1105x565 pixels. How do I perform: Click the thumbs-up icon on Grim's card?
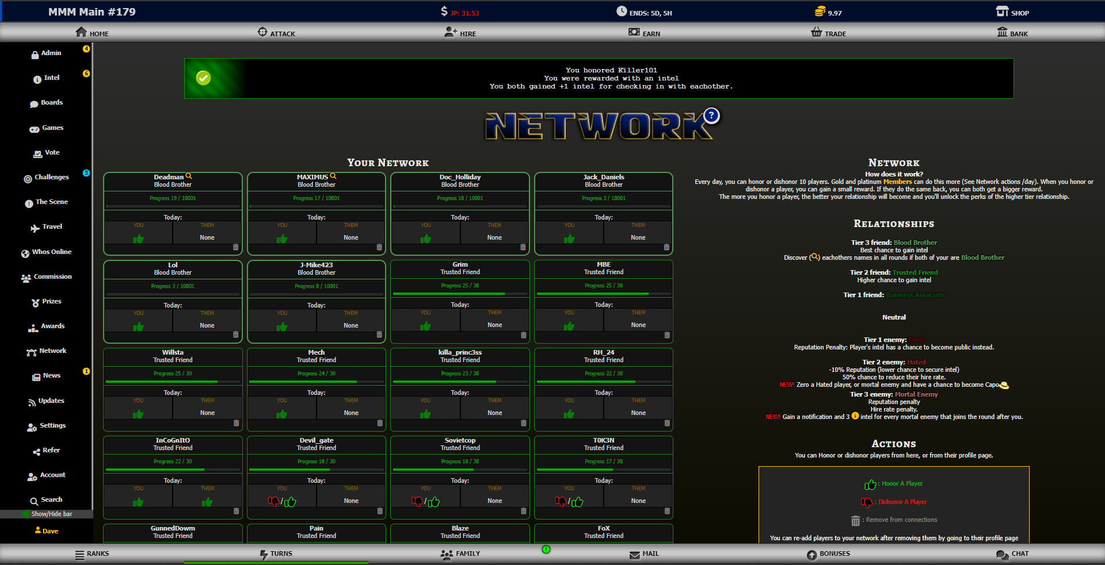point(425,326)
